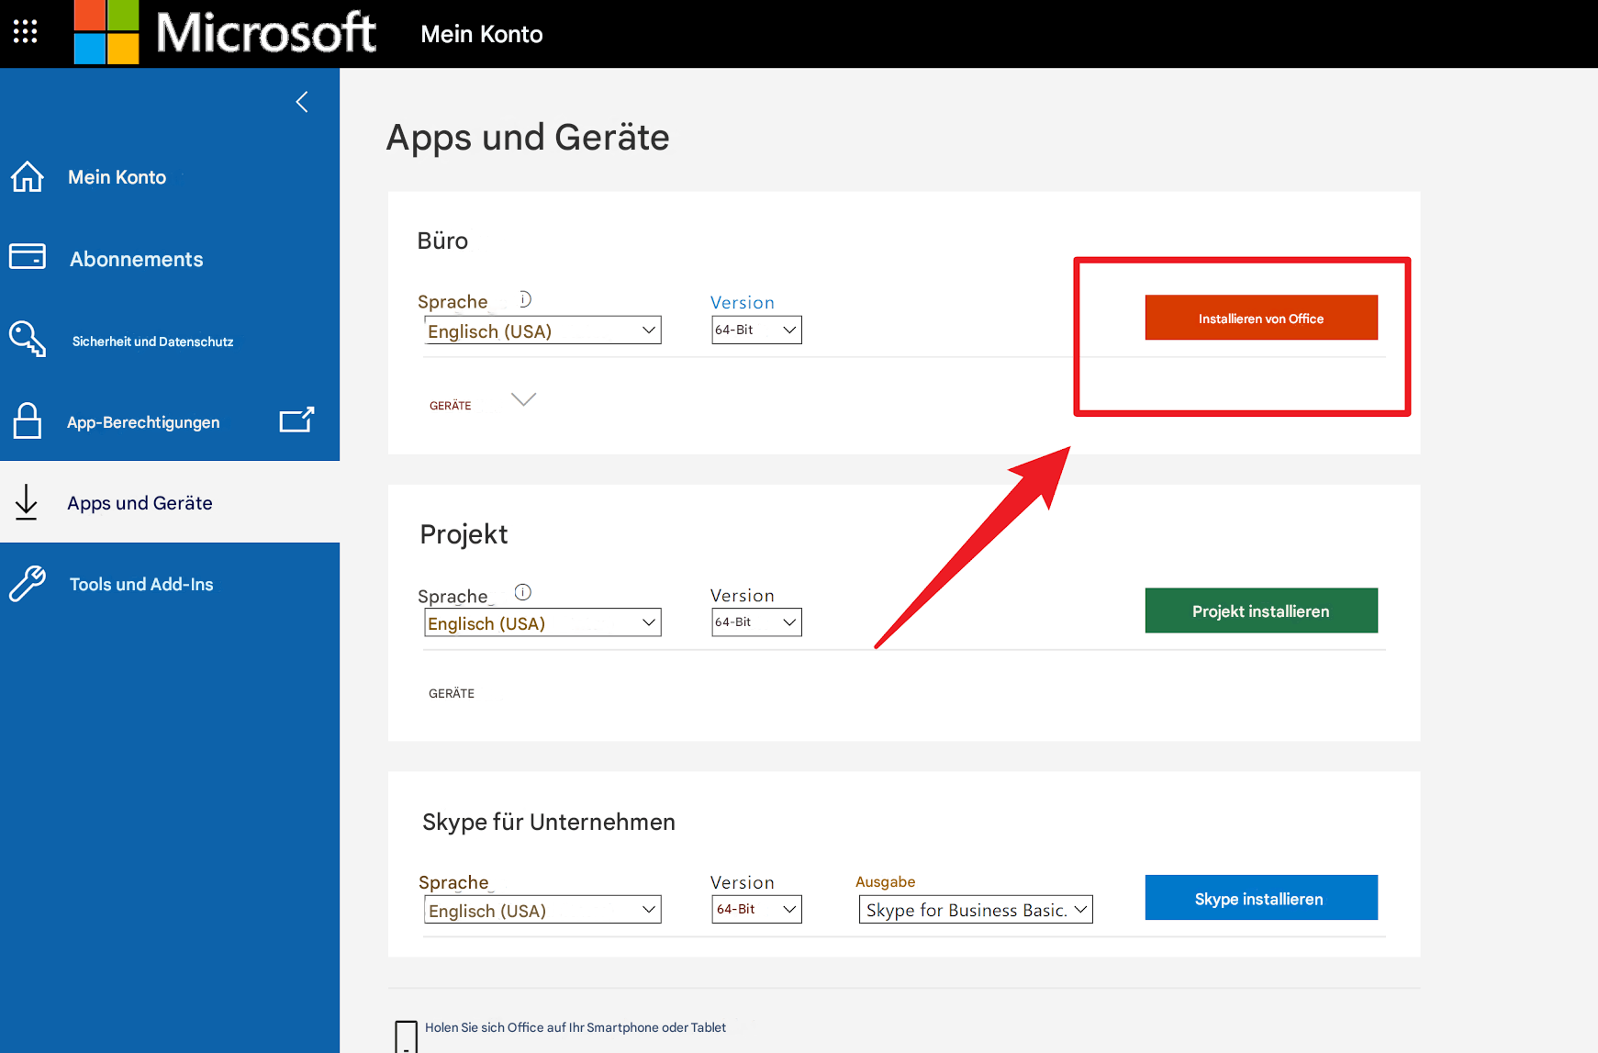The height and width of the screenshot is (1053, 1598).
Task: Go to Abonnements in the sidebar
Action: (x=137, y=259)
